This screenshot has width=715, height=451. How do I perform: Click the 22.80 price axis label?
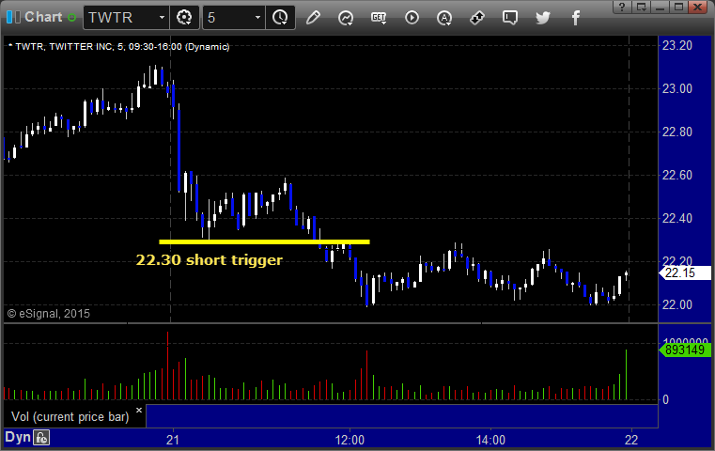[x=677, y=132]
